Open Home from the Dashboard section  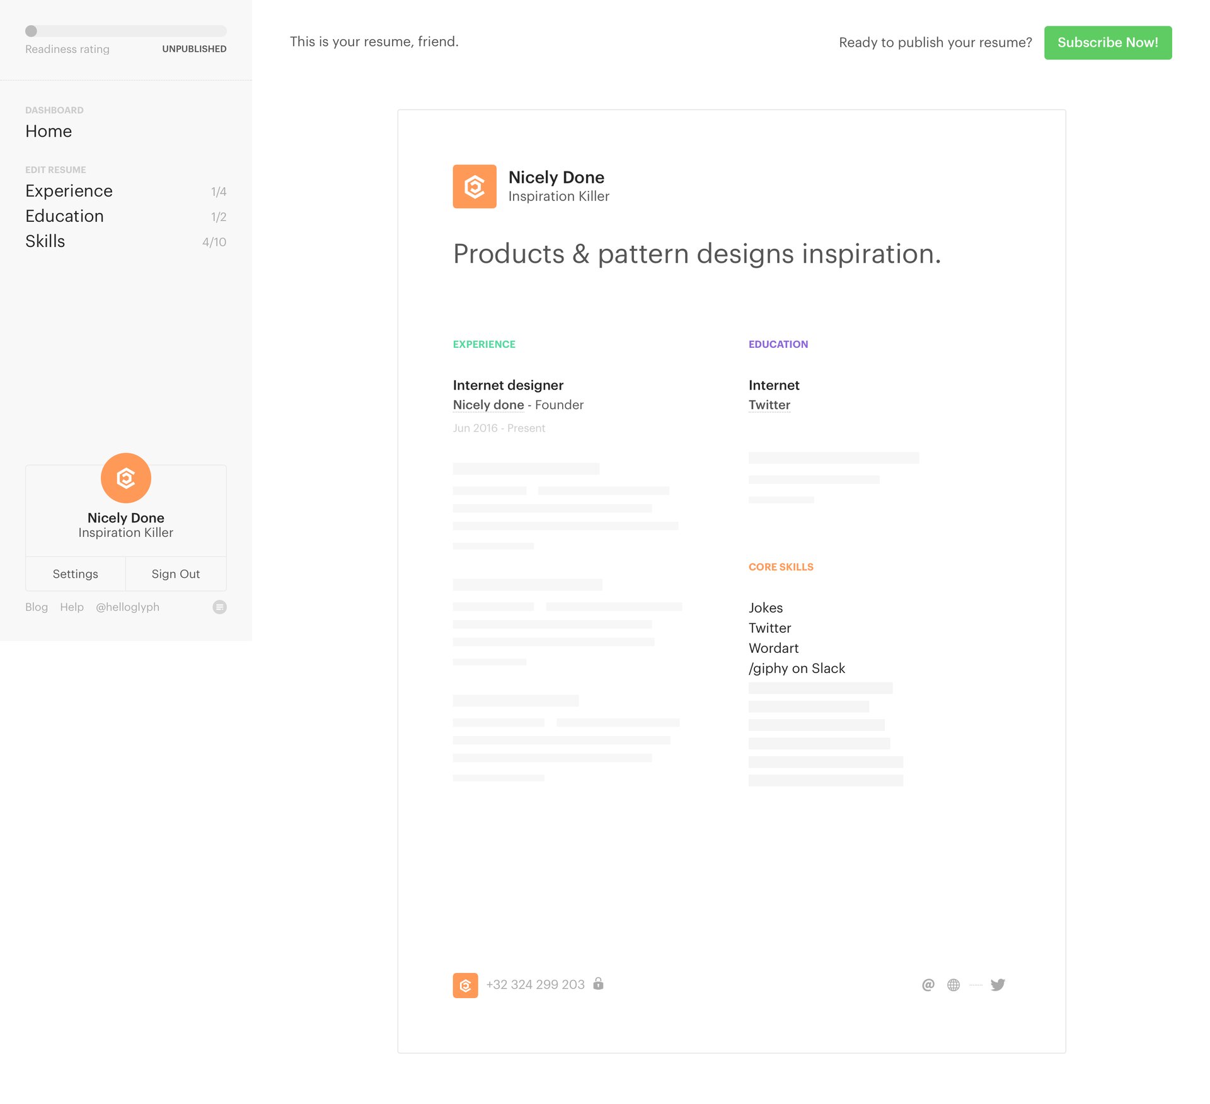coord(48,132)
